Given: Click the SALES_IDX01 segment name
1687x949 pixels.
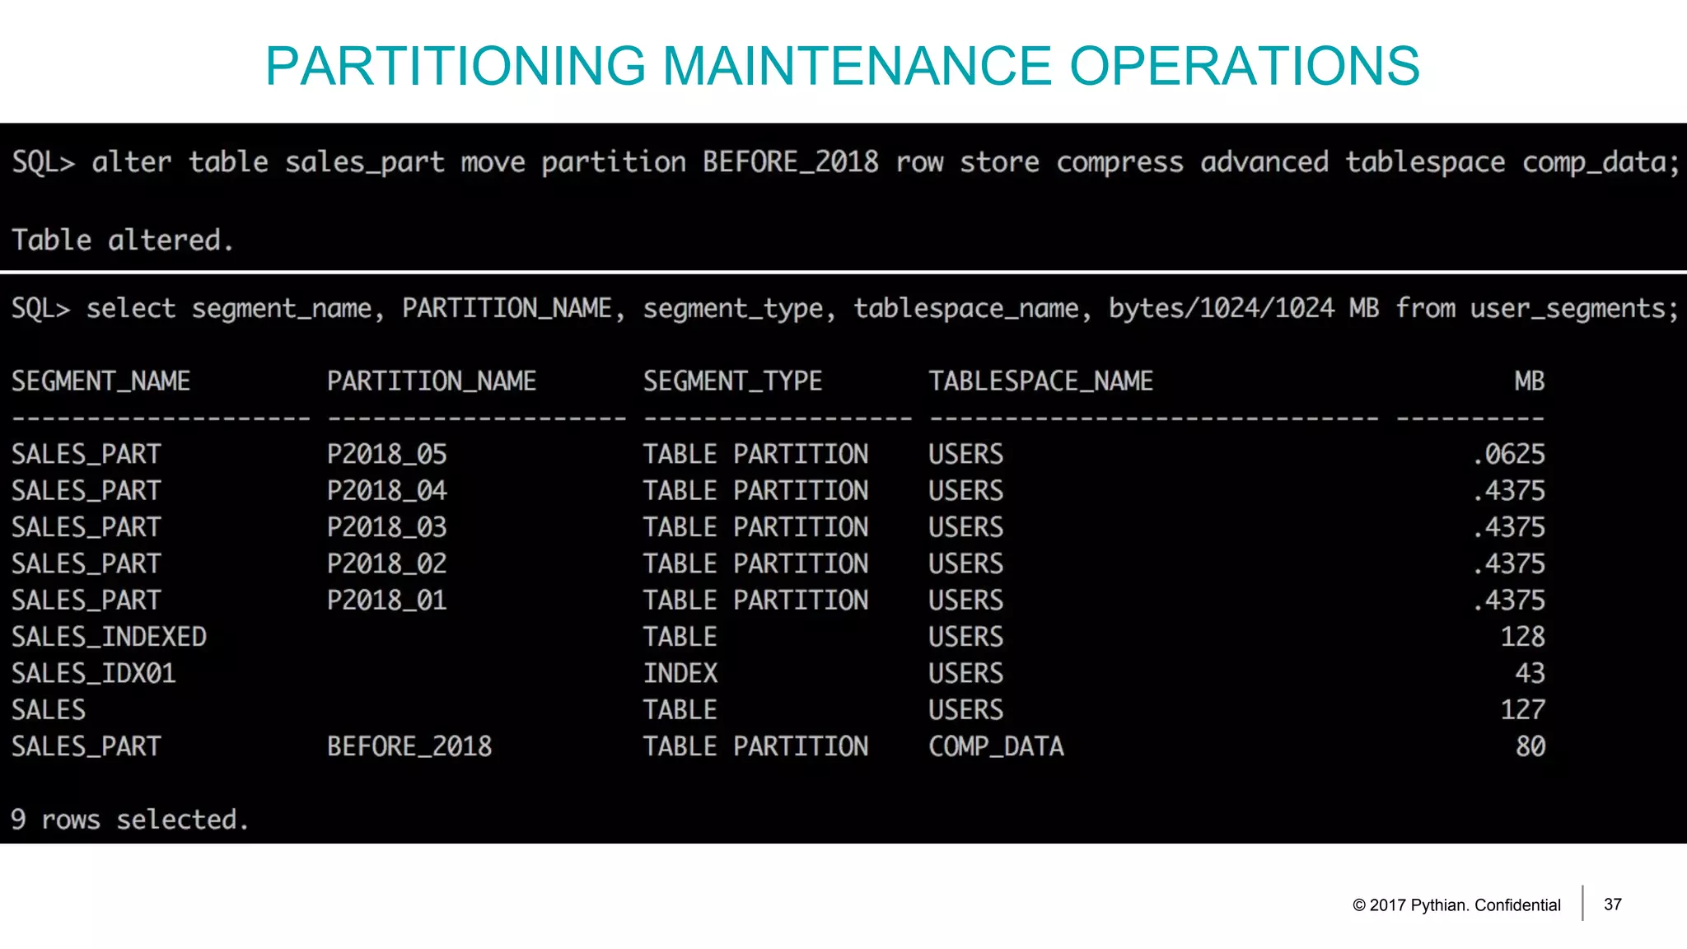Looking at the screenshot, I should point(93,673).
